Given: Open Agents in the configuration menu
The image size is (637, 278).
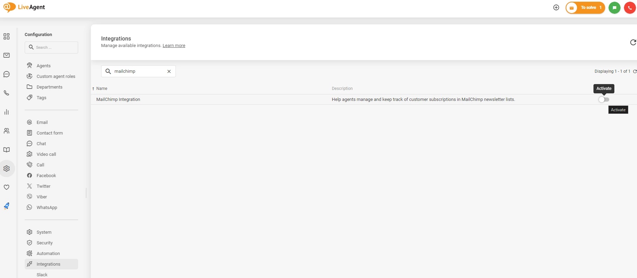Looking at the screenshot, I should coord(44,66).
